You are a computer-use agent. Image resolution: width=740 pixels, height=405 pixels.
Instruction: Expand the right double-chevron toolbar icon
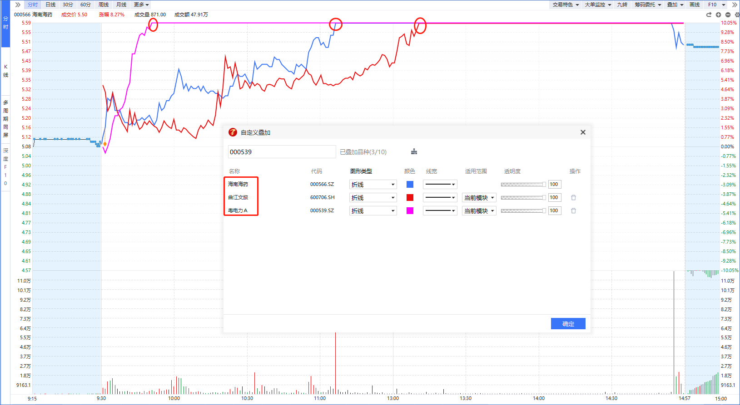coord(735,5)
